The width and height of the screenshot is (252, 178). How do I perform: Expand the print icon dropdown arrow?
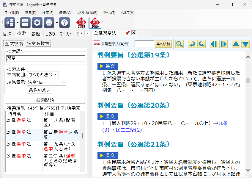click(x=57, y=23)
